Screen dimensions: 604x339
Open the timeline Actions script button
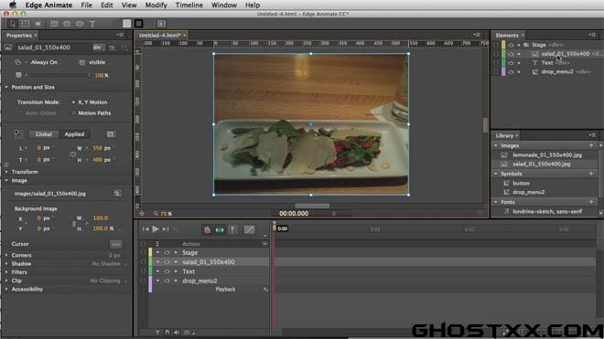click(265, 244)
